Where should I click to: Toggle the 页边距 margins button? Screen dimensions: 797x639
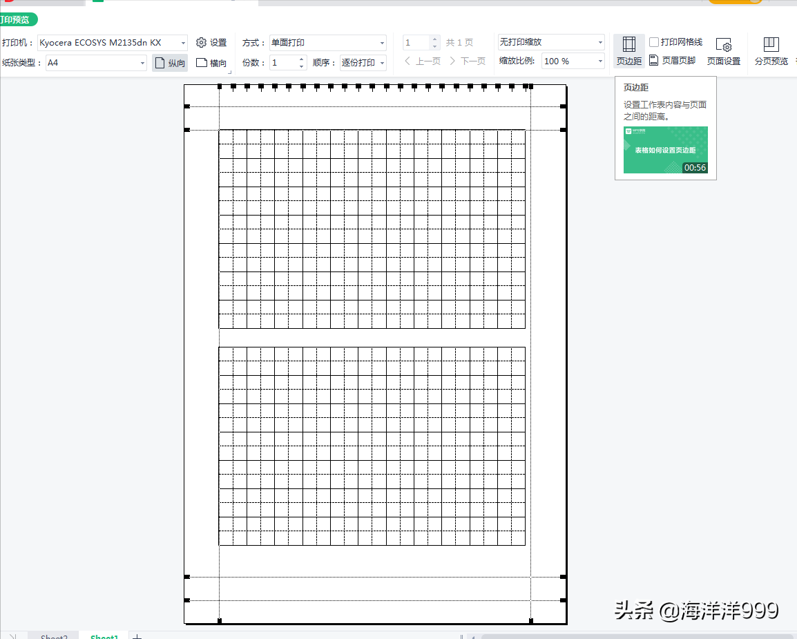628,51
